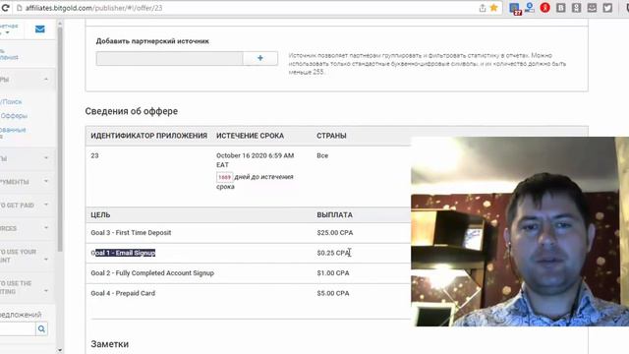Click the Goal 4 - Prepaid Card row
629x354 pixels.
coord(249,293)
